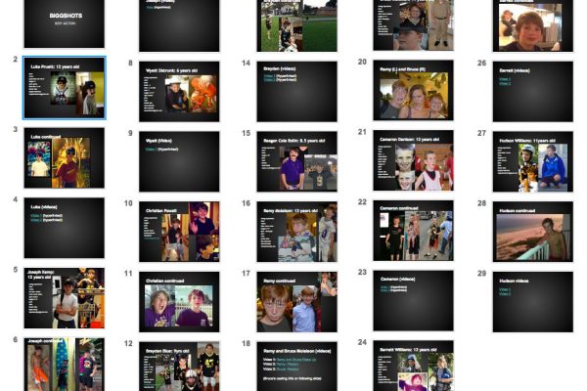Open slide 15 Reagan Cole thumbnail

tap(297, 159)
